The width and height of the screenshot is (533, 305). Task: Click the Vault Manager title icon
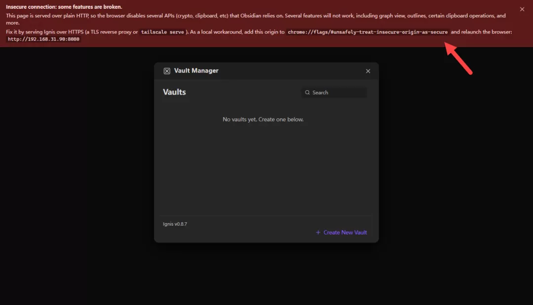[167, 71]
